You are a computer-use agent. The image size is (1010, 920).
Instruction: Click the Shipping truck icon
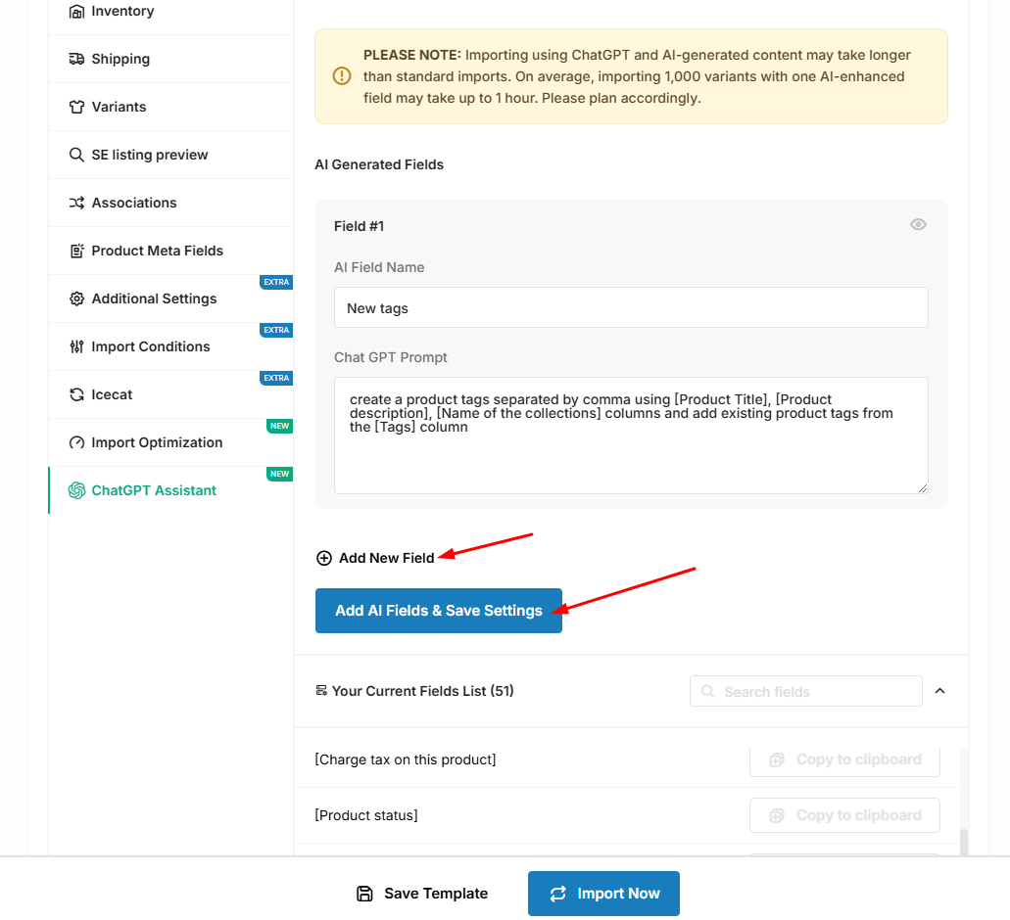coord(76,59)
